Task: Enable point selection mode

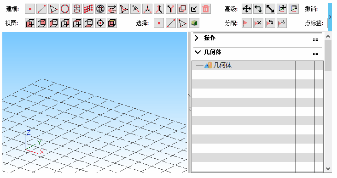Action: click(159, 23)
